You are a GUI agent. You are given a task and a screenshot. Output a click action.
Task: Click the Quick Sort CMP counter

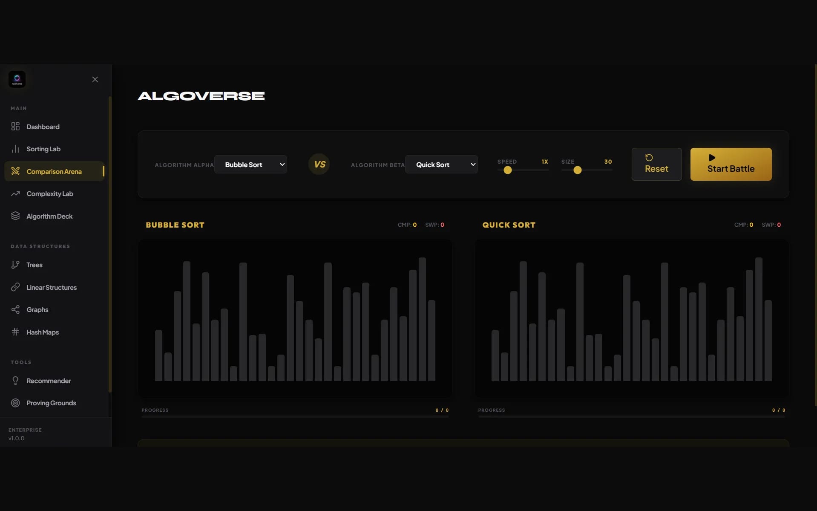(744, 225)
